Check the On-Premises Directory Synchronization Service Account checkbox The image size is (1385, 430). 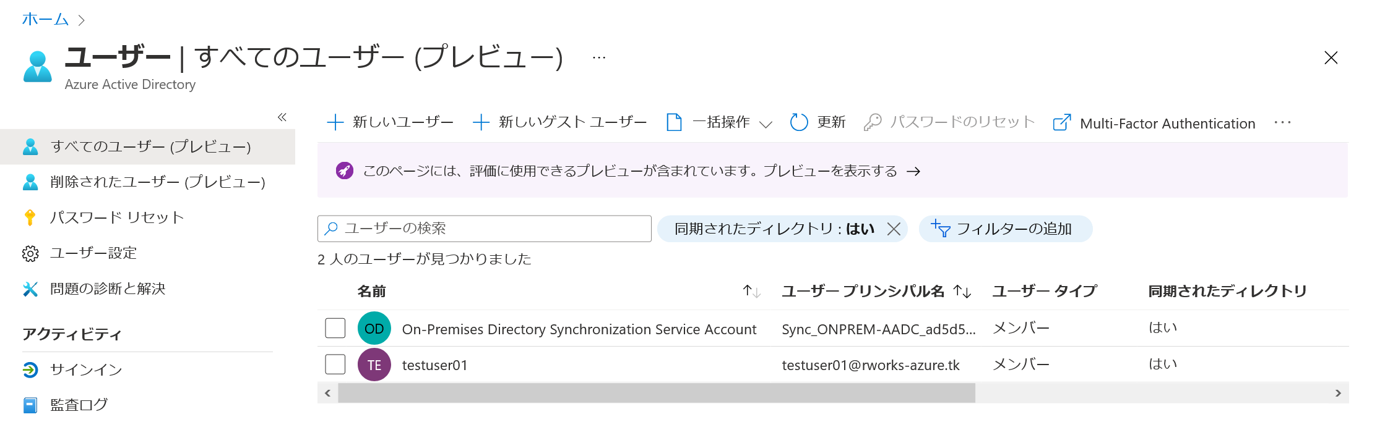(x=335, y=328)
